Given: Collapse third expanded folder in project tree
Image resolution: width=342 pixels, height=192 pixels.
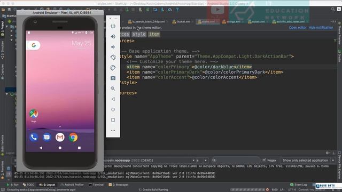Looking at the screenshot, I should coord(11,40).
